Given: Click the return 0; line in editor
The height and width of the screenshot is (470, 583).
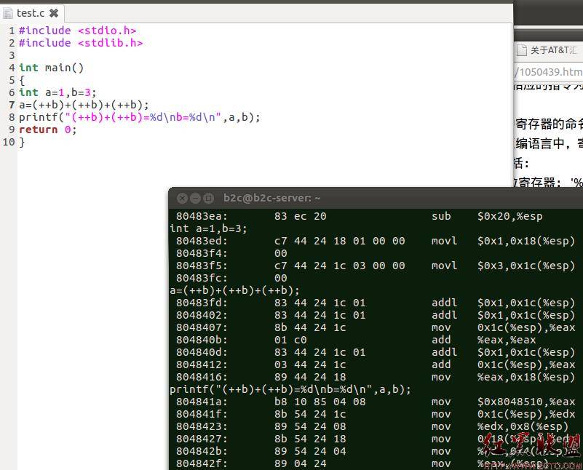Looking at the screenshot, I should pos(47,130).
